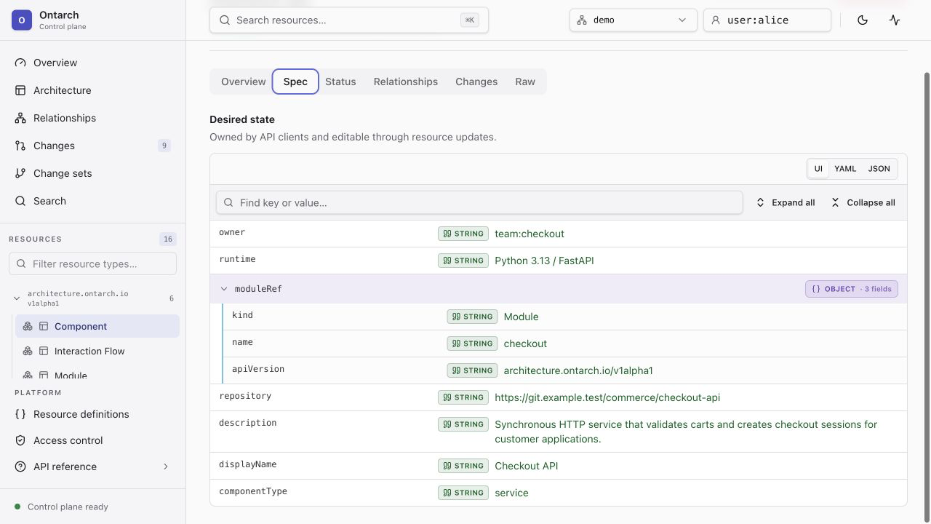Viewport: 931px width, 524px height.
Task: Click the team:checkout owner value
Action: [x=530, y=234]
